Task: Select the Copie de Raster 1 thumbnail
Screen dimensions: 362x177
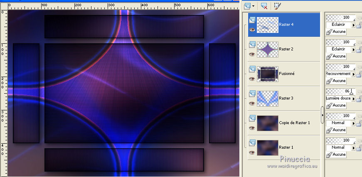Action: pos(268,123)
